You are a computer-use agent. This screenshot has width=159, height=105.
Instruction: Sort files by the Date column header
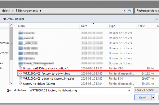pyautogui.click(x=84, y=26)
